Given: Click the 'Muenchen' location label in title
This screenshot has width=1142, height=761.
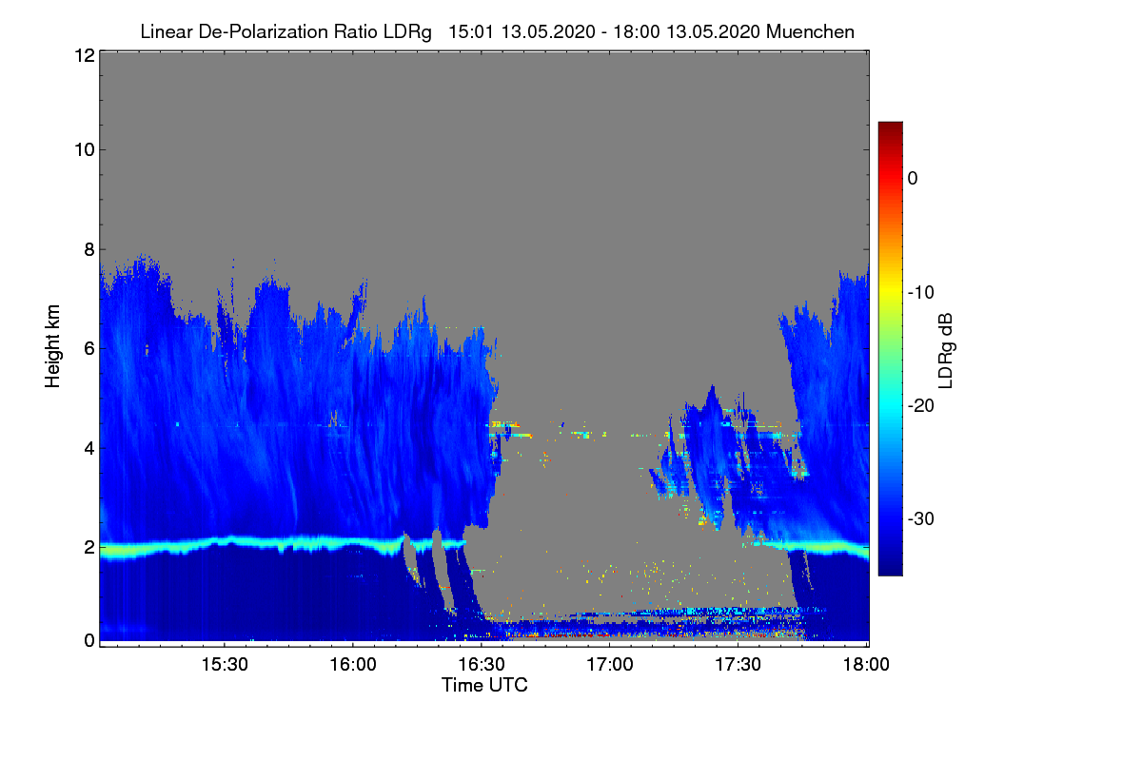Looking at the screenshot, I should (x=810, y=32).
